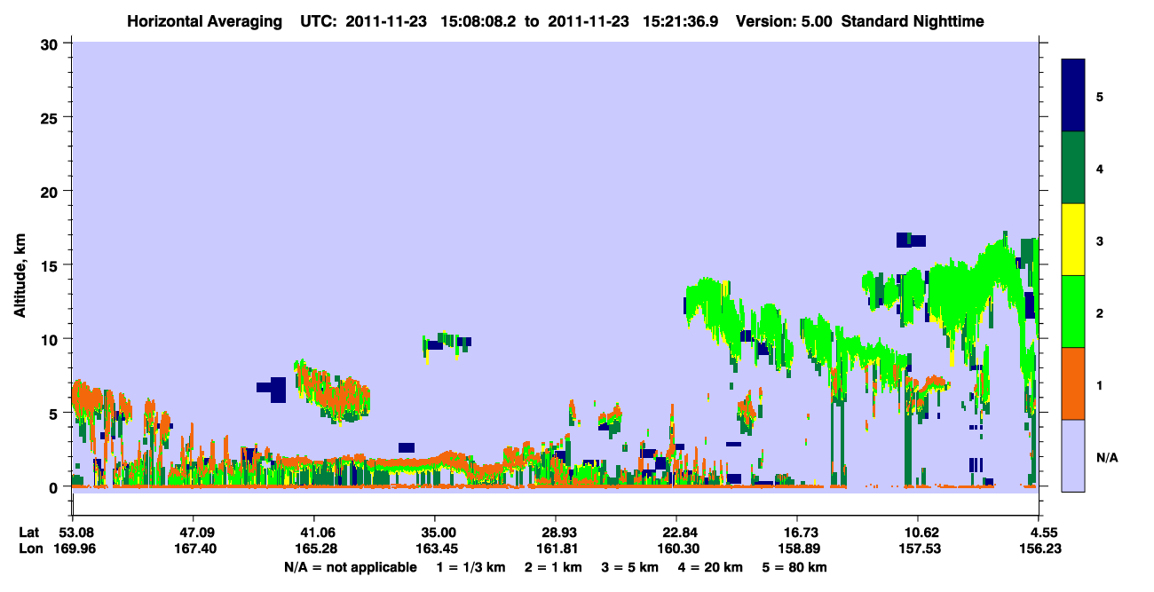The height and width of the screenshot is (592, 1154).
Task: Click the "N/A" label beside the colorbar
Action: pyautogui.click(x=1107, y=457)
